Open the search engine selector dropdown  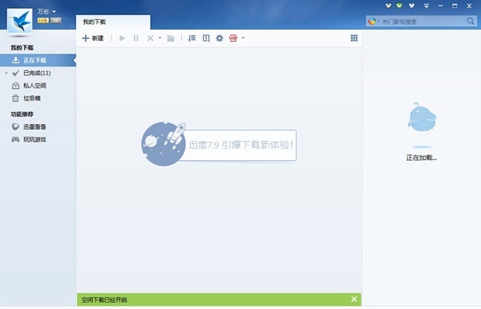coord(374,22)
